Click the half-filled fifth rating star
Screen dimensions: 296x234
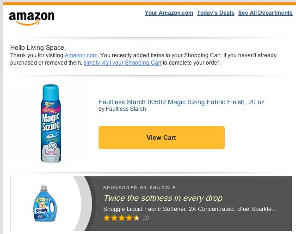pyautogui.click(x=136, y=218)
